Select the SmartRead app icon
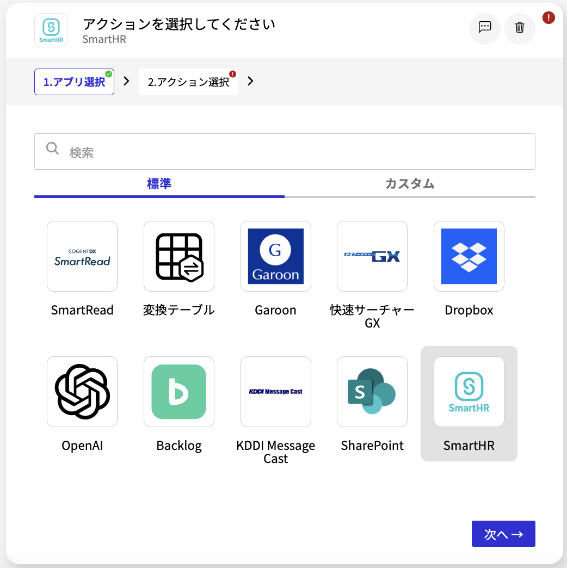The width and height of the screenshot is (567, 568). 82,256
